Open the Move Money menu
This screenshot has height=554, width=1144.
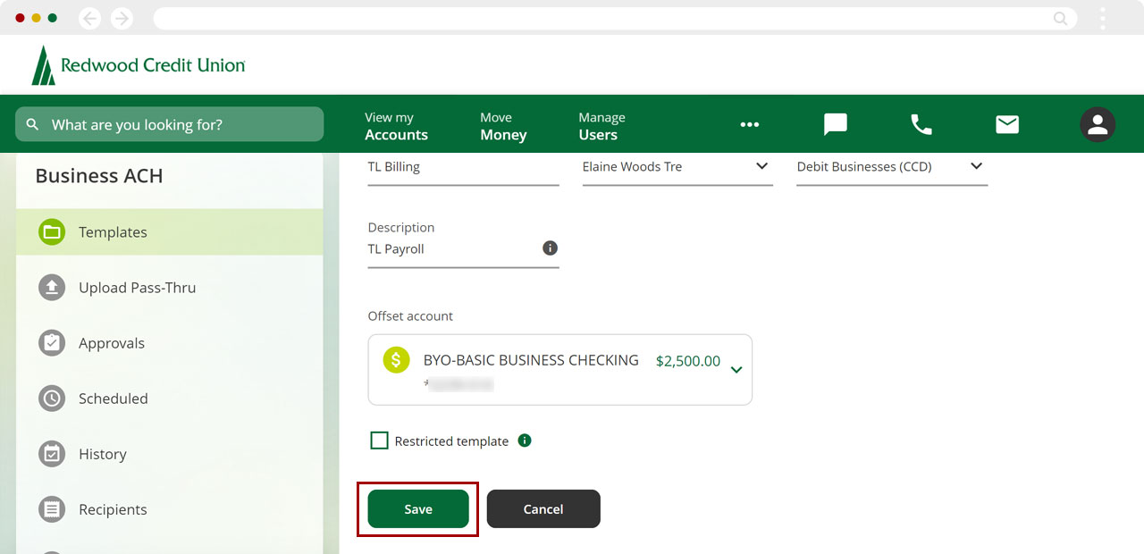click(x=503, y=126)
